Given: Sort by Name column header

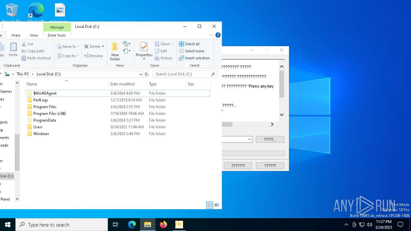Looking at the screenshot, I should click(x=67, y=84).
